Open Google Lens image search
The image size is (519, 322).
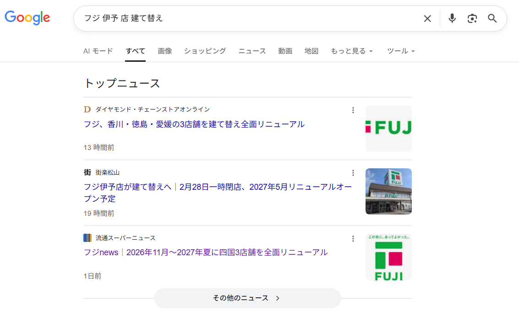[x=472, y=18]
